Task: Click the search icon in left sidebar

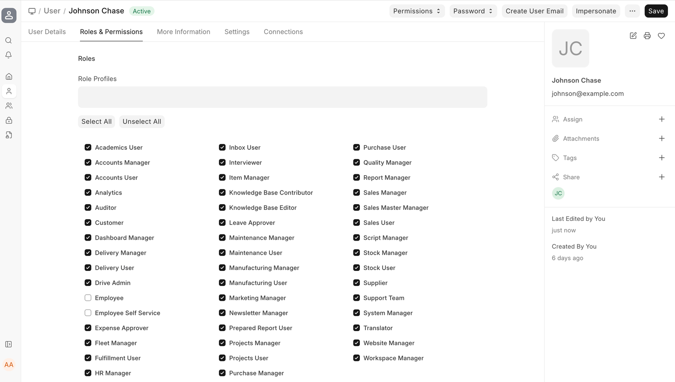Action: pyautogui.click(x=8, y=40)
